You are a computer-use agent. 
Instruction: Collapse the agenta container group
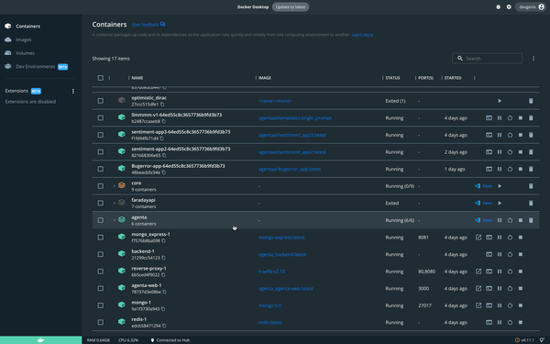tap(115, 220)
